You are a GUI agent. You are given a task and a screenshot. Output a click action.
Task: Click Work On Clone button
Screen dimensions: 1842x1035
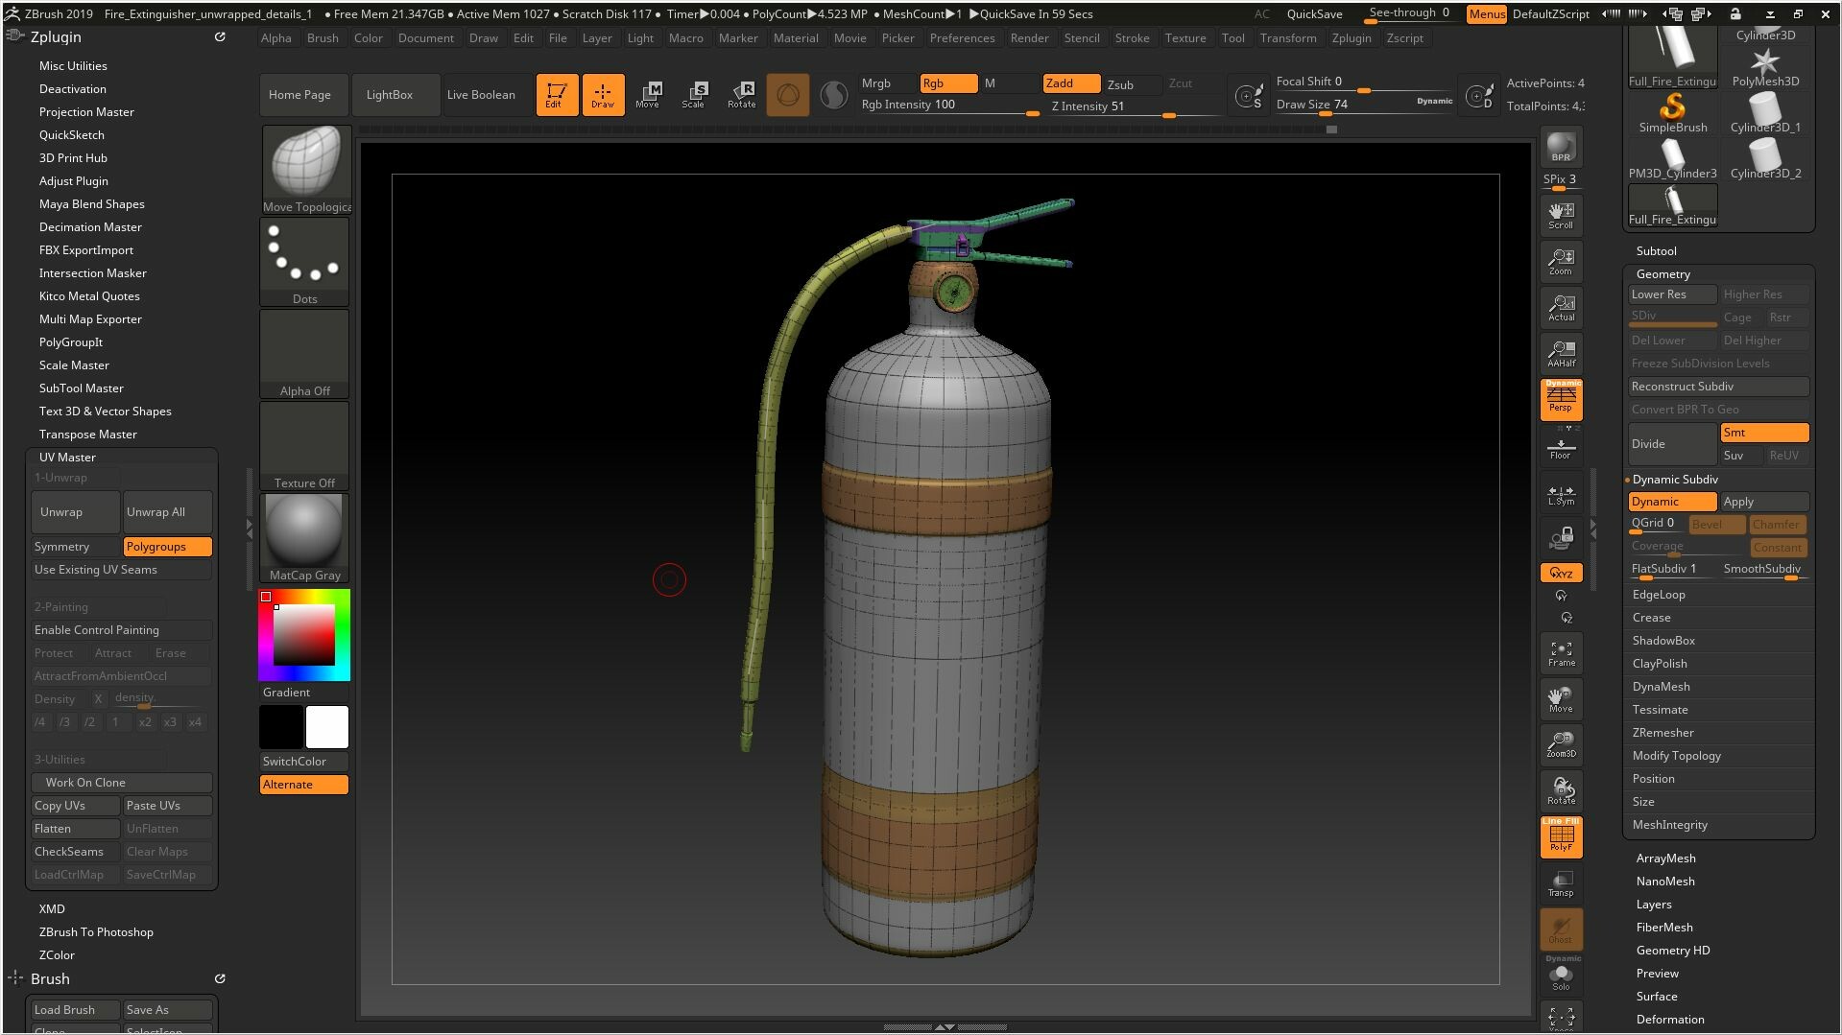pos(122,783)
